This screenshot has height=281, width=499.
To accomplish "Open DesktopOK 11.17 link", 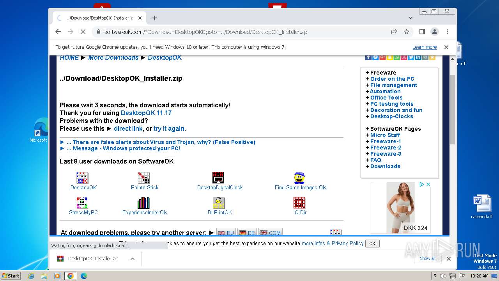I will [146, 113].
